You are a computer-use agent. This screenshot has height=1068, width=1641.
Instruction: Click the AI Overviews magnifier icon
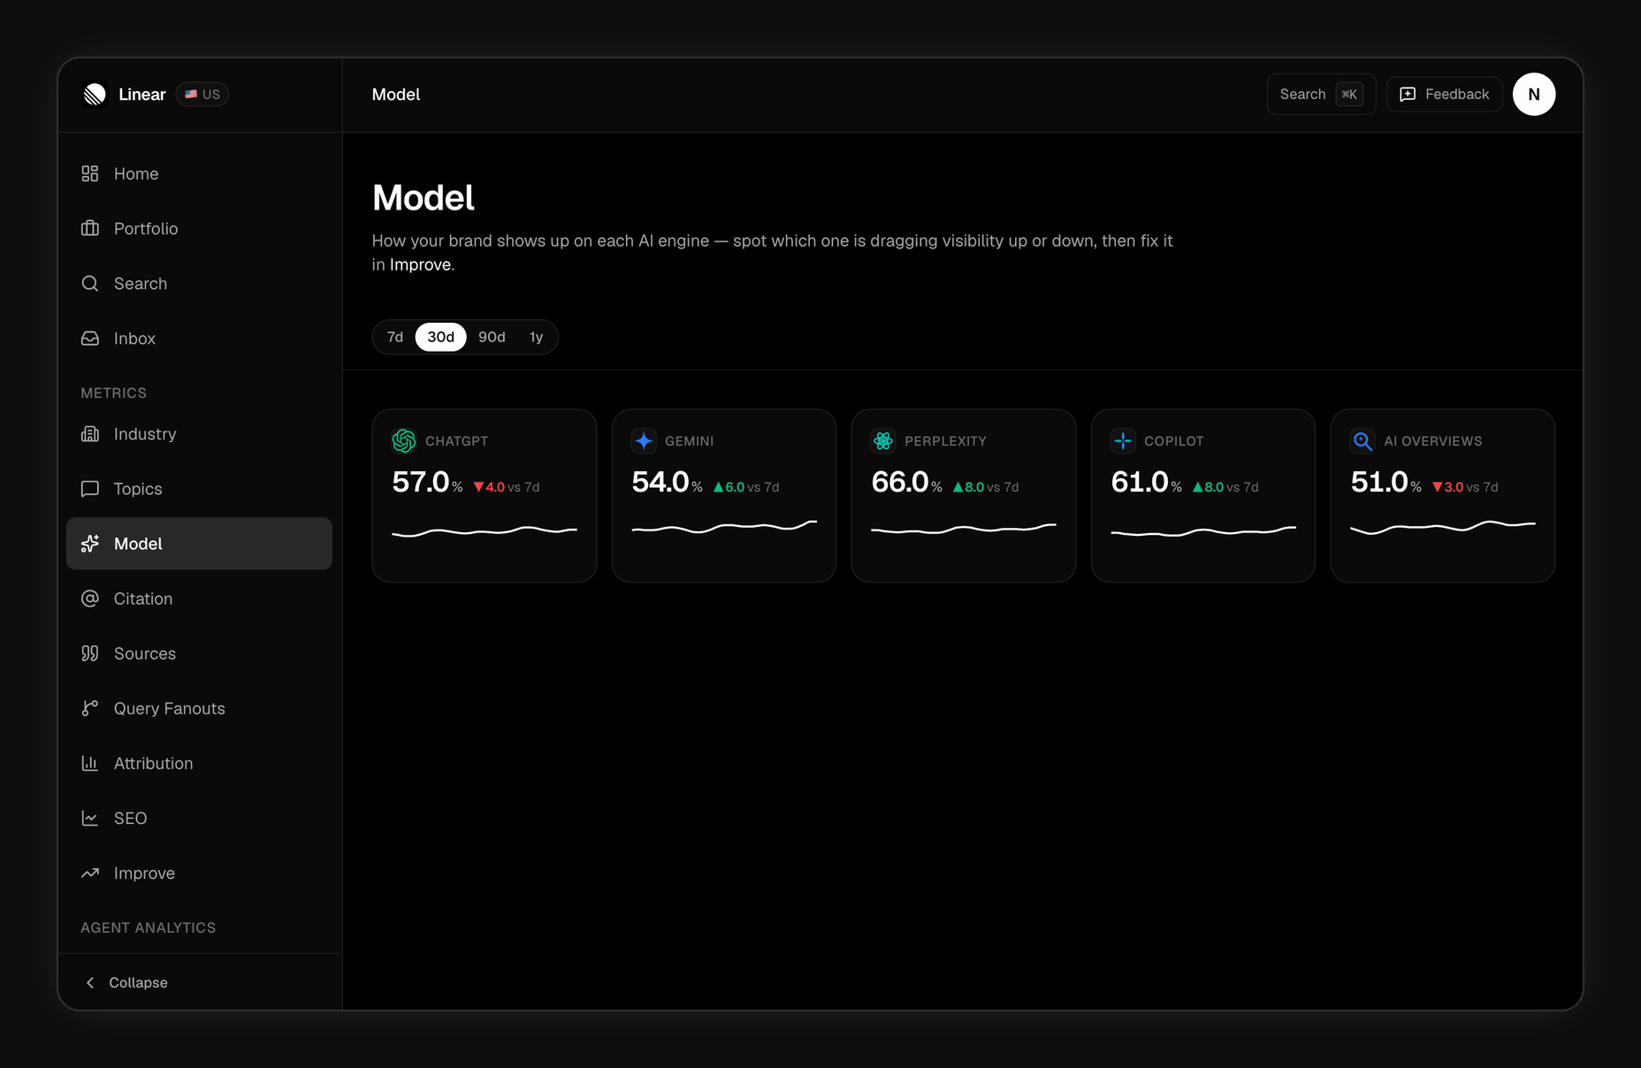(1362, 440)
